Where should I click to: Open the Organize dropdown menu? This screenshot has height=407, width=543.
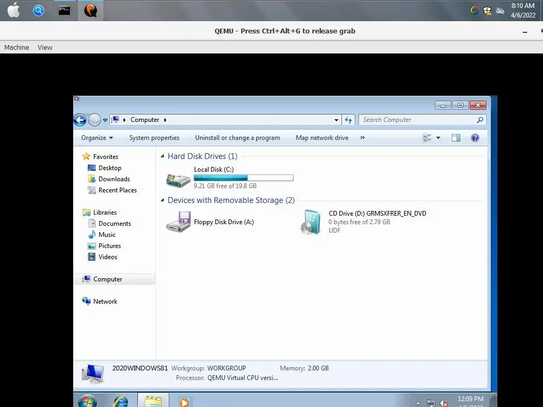[97, 138]
